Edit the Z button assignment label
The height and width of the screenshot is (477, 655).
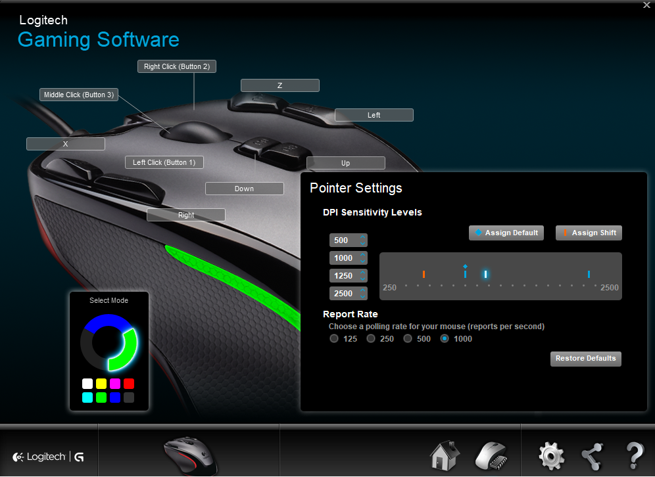point(280,85)
